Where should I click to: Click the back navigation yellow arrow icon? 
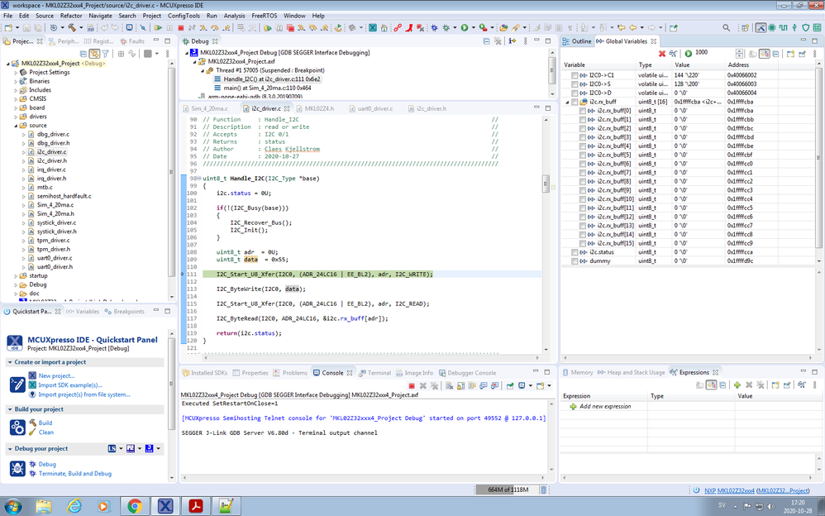point(634,27)
